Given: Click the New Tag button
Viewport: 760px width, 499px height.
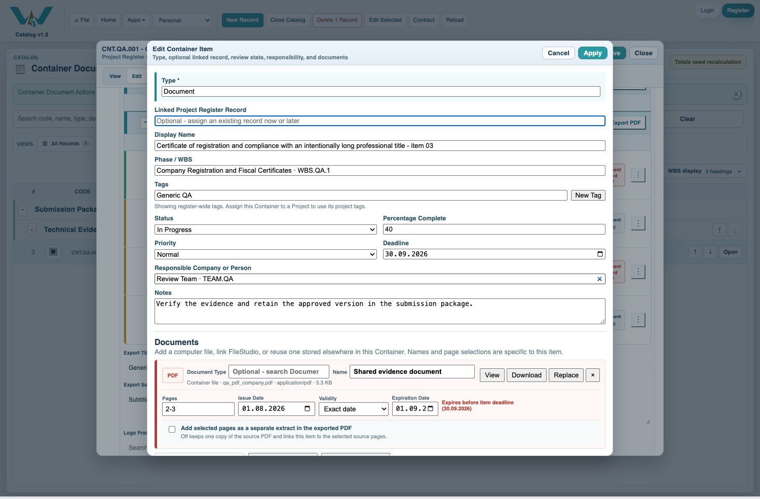Looking at the screenshot, I should 588,196.
